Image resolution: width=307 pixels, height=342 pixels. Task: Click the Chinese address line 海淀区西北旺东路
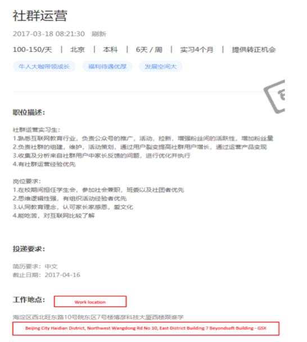pyautogui.click(x=98, y=317)
